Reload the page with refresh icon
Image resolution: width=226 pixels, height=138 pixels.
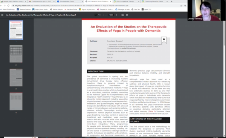click(9, 6)
